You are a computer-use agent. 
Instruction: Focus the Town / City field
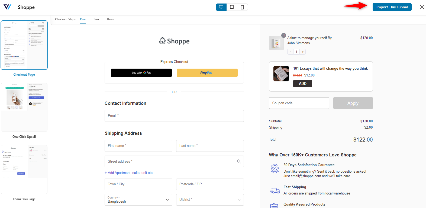(138, 184)
